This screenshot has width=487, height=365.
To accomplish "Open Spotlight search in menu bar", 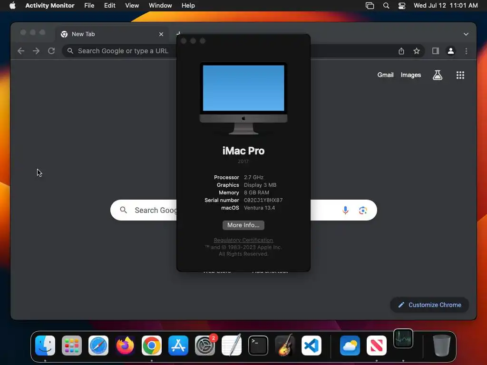I will [386, 6].
